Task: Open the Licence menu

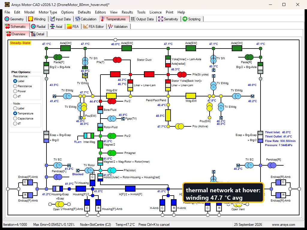Action: coord(156,12)
